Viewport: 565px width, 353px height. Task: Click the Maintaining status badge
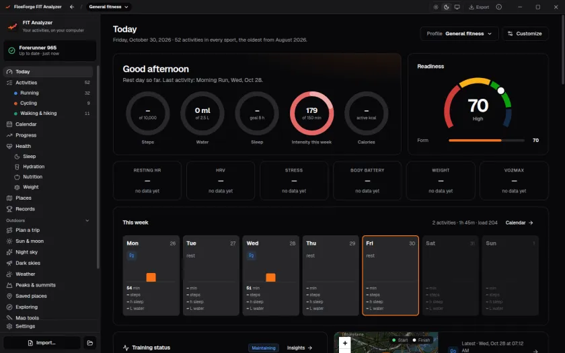coord(264,348)
